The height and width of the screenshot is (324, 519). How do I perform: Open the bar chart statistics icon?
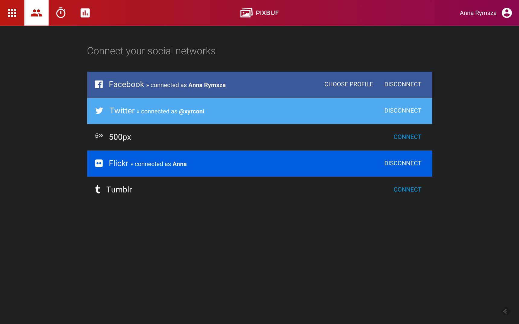pos(85,13)
